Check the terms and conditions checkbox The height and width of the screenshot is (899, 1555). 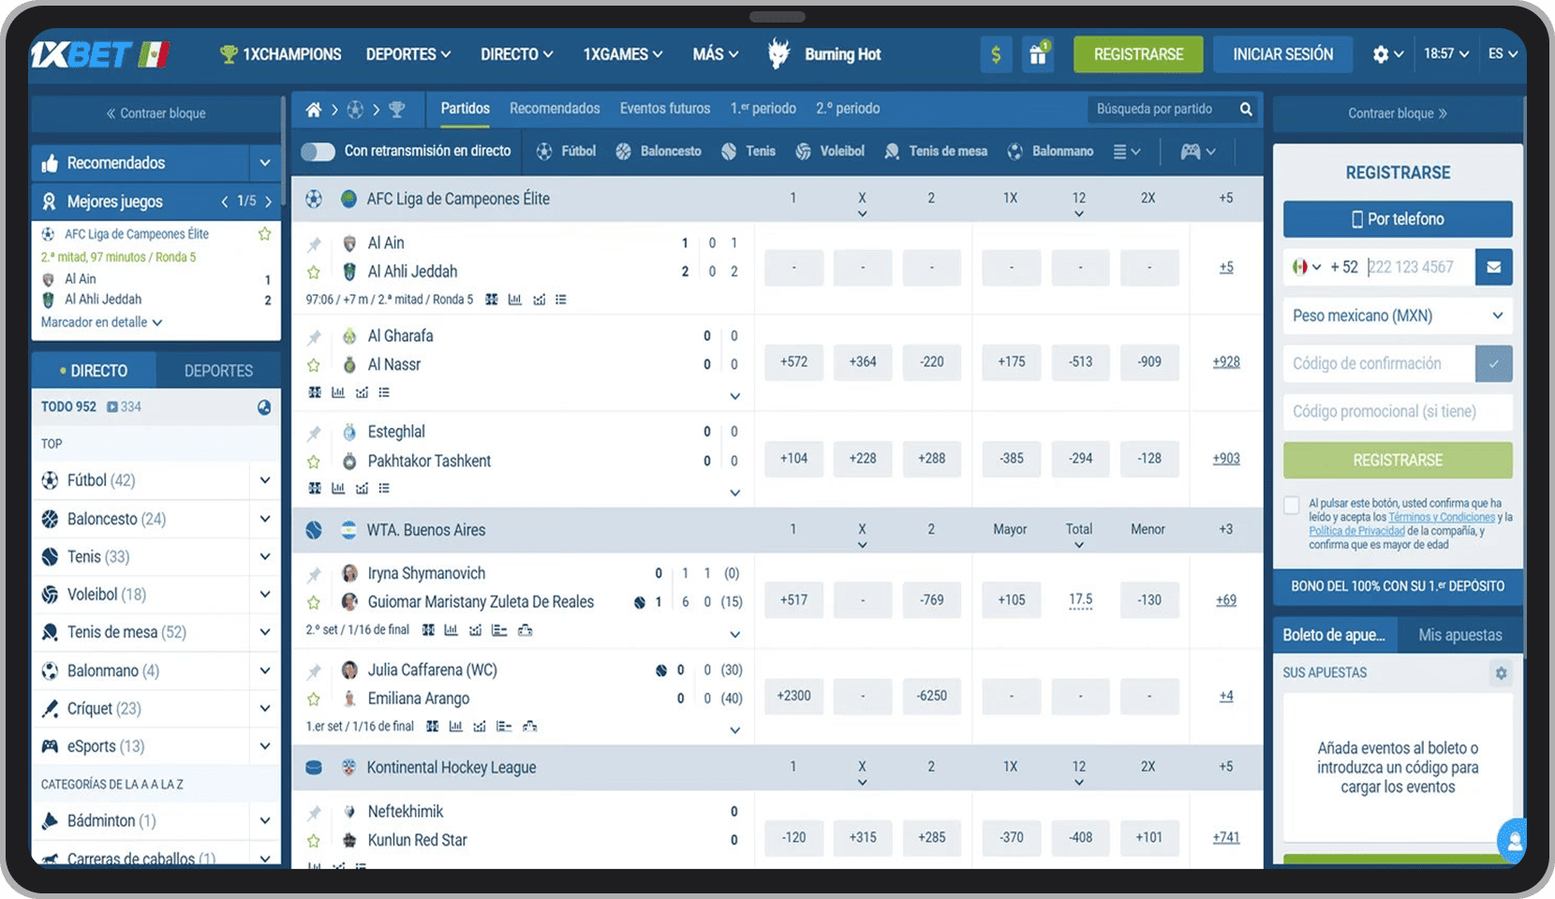point(1292,506)
